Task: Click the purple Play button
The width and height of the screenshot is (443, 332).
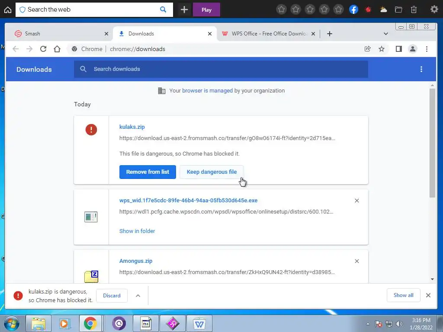Action: click(206, 10)
